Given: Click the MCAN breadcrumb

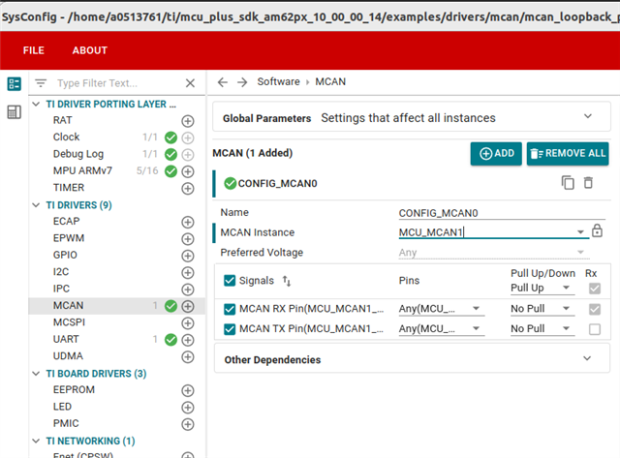Looking at the screenshot, I should (330, 81).
